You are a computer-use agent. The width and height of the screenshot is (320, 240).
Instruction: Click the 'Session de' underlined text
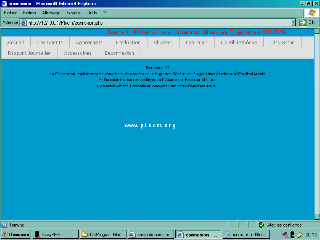[x=119, y=33]
